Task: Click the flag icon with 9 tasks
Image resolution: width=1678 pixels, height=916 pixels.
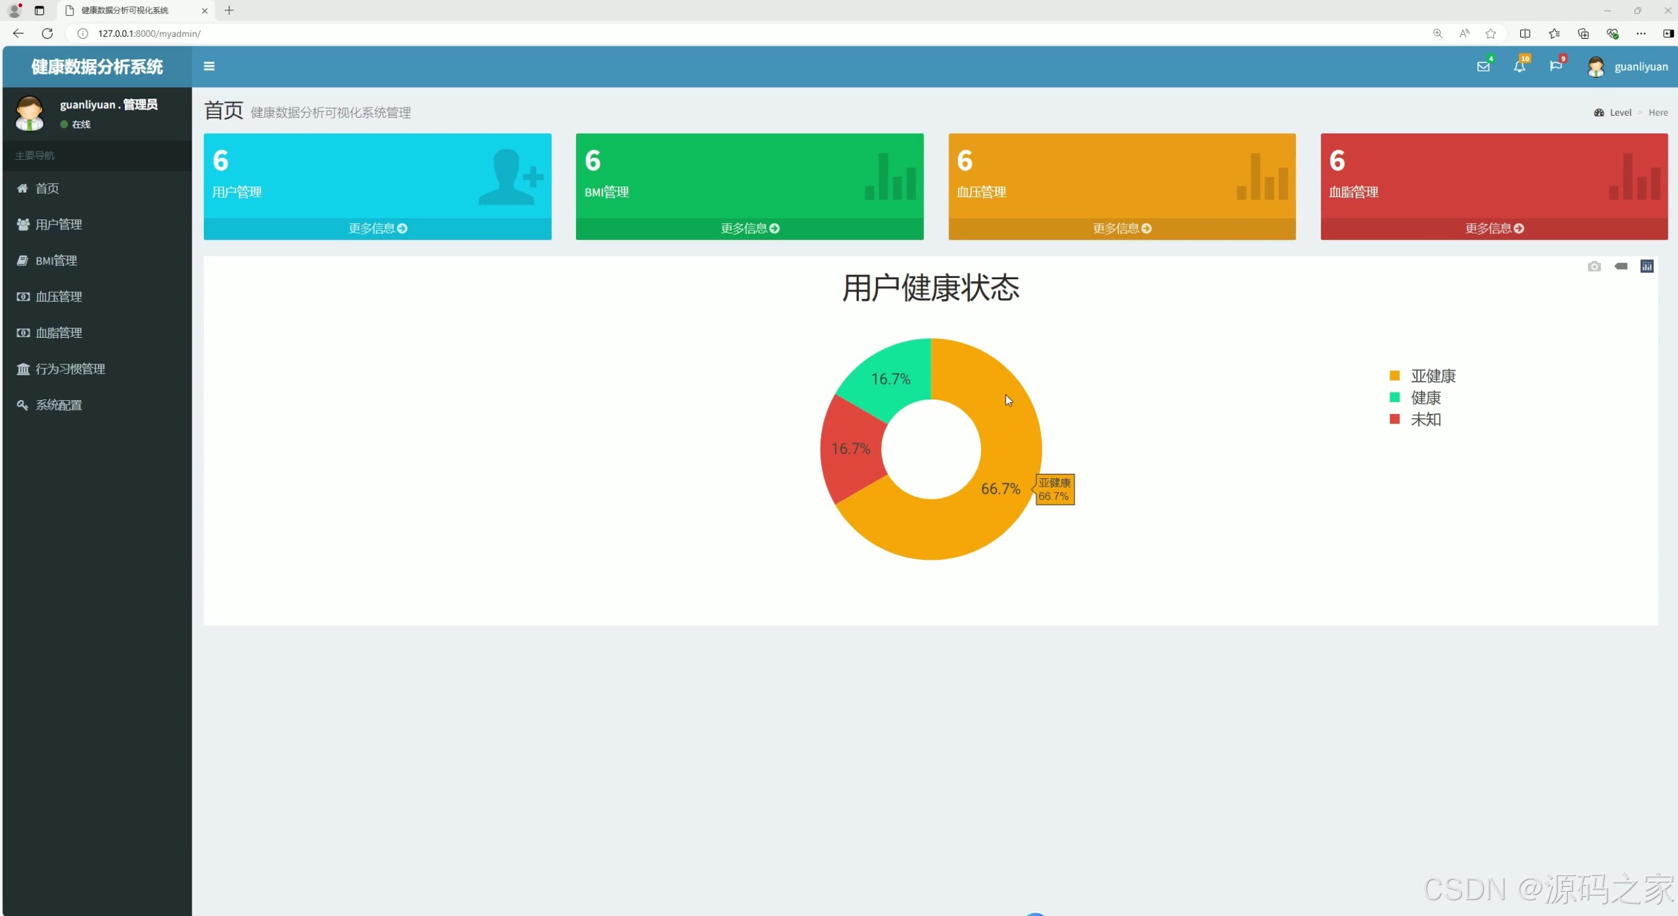Action: pos(1557,66)
